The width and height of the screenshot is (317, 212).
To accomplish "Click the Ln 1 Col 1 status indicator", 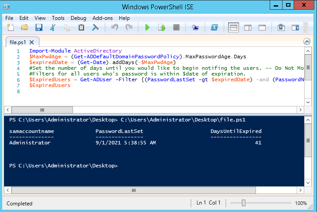I will click(x=208, y=203).
